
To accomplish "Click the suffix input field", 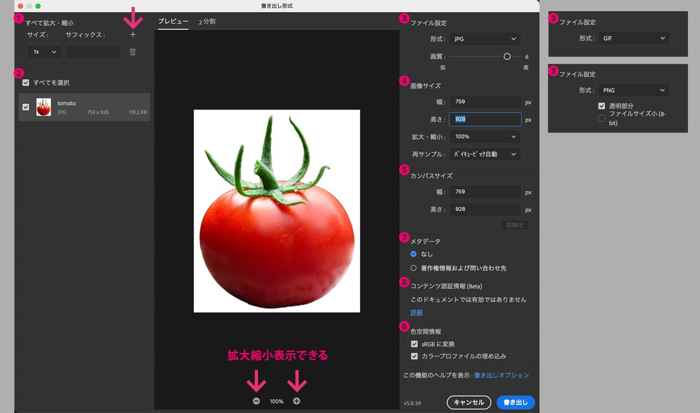I will click(93, 52).
